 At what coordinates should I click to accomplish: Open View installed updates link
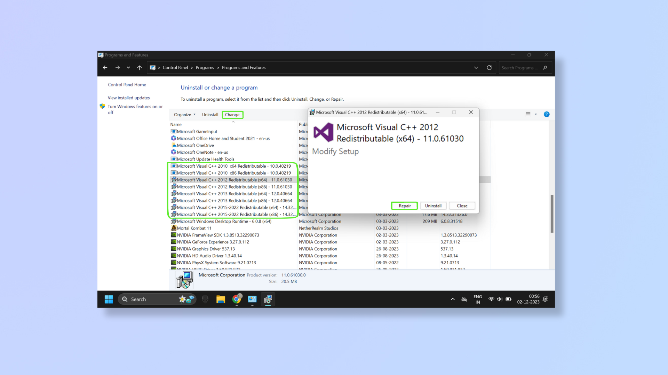pyautogui.click(x=129, y=98)
